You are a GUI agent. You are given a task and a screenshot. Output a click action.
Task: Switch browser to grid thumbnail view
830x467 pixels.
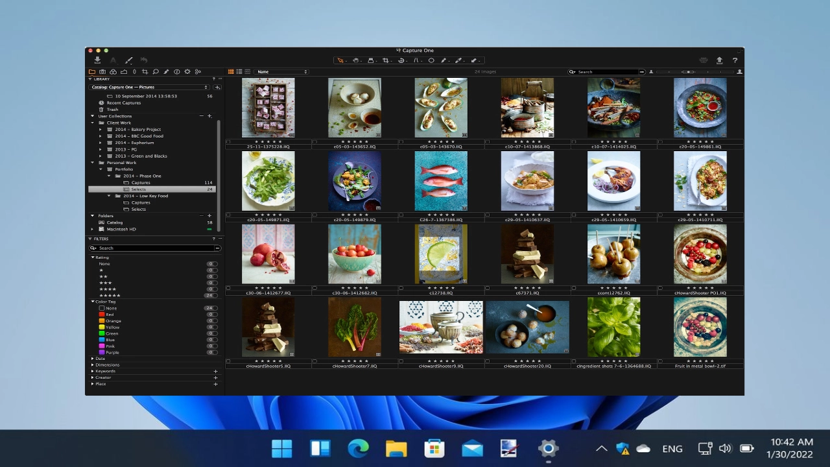coord(231,71)
